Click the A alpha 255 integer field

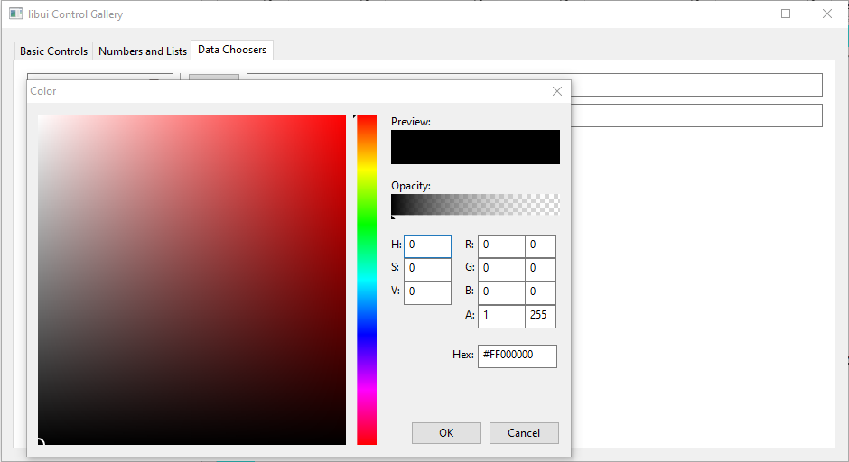point(540,316)
